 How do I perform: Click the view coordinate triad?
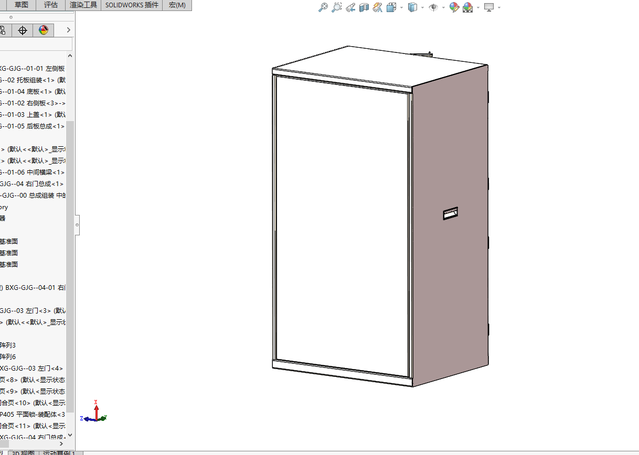94,411
